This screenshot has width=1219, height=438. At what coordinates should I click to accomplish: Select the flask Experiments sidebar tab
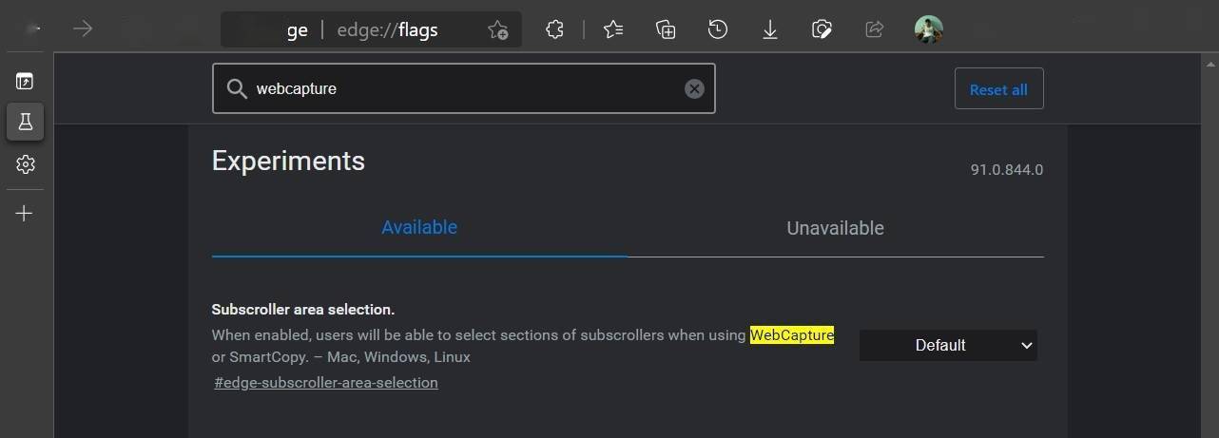pyautogui.click(x=25, y=122)
